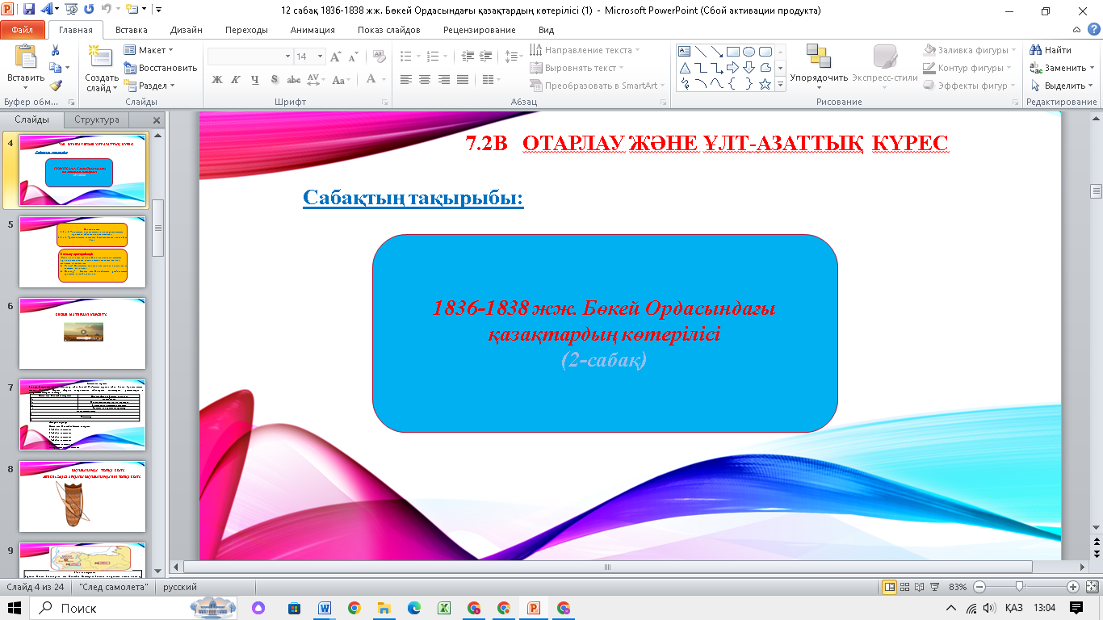This screenshot has width=1103, height=620.
Task: Pick the isosceles triangle shape
Action: (x=686, y=68)
